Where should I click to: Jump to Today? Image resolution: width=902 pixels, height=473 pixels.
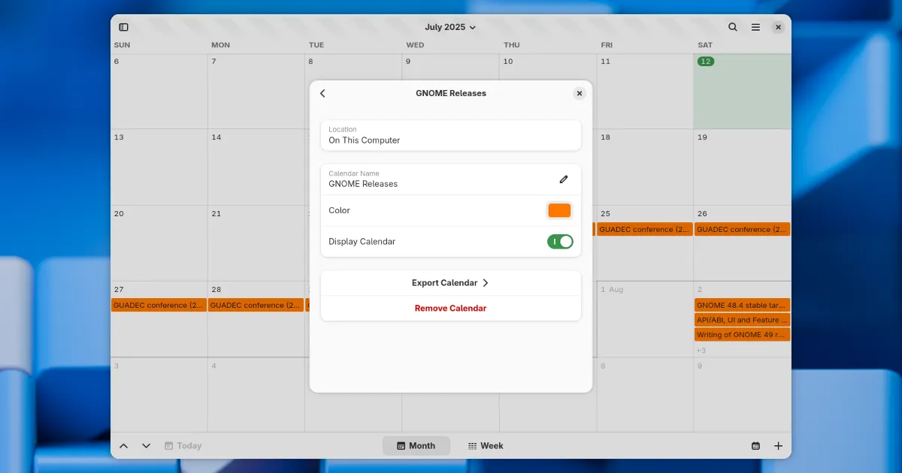[183, 446]
